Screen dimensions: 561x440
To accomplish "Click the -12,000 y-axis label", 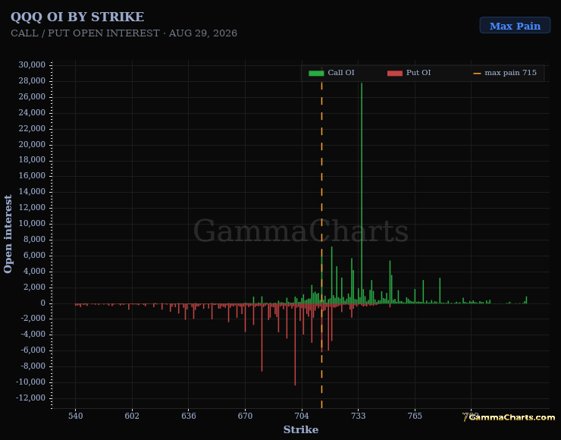I will [x=31, y=398].
